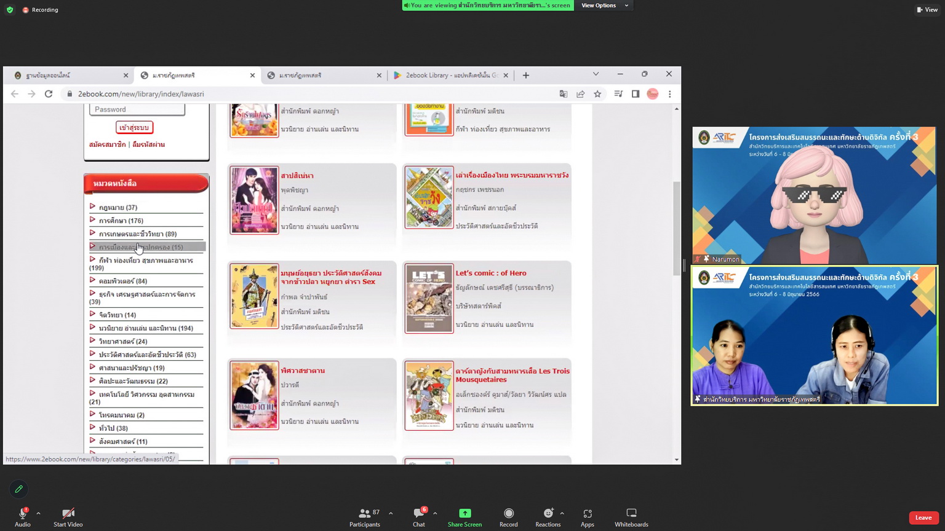Open Whiteboards in Zoom
Image resolution: width=945 pixels, height=531 pixels.
pyautogui.click(x=631, y=517)
